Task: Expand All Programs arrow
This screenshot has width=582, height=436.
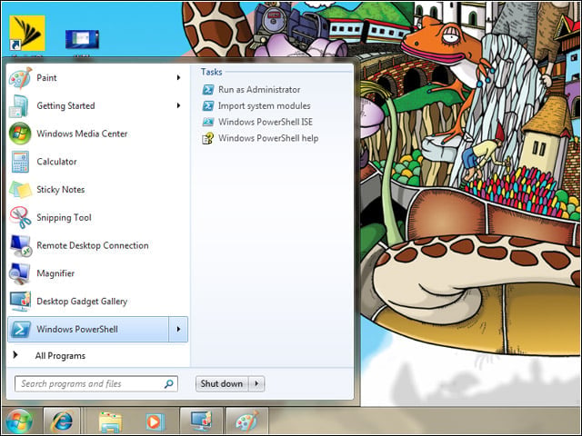Action: pos(15,355)
